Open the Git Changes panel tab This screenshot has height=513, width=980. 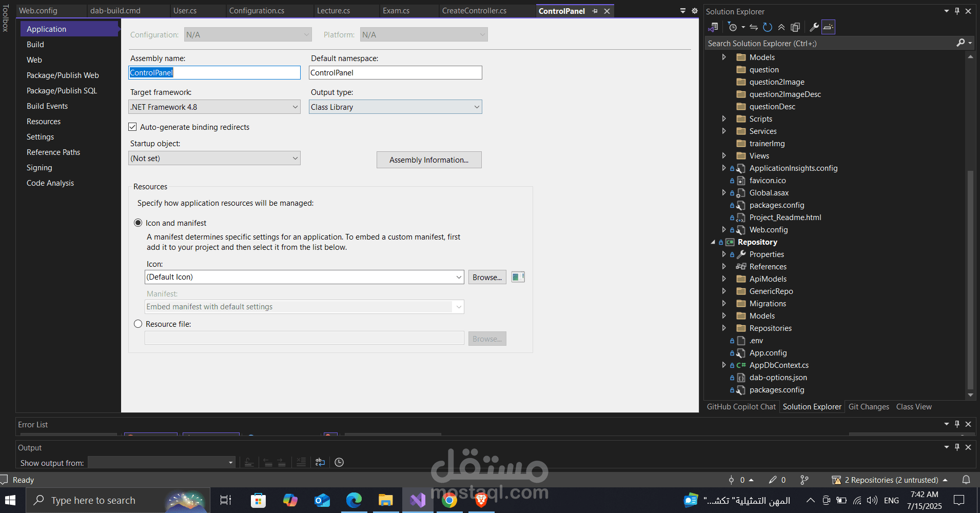[869, 407]
